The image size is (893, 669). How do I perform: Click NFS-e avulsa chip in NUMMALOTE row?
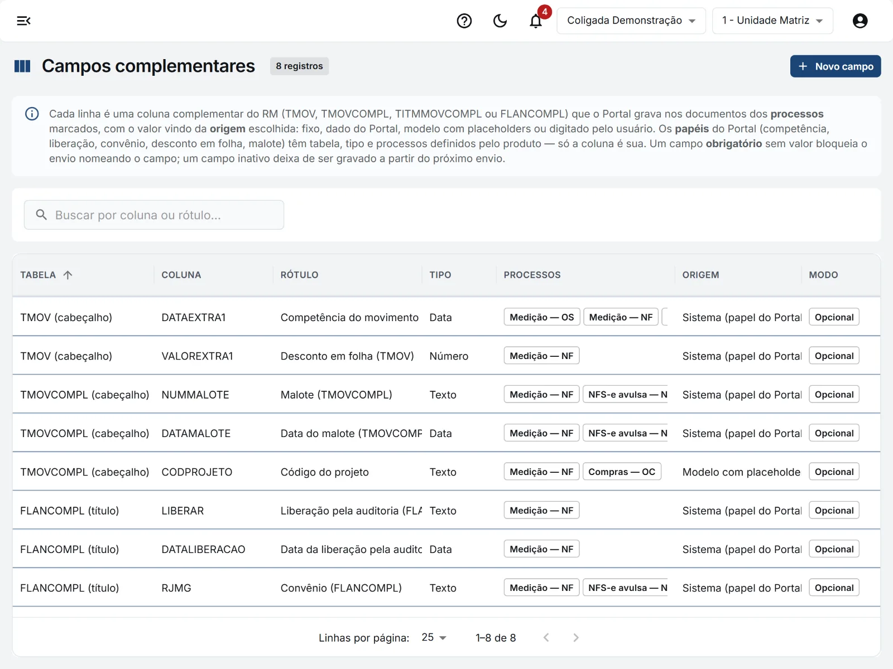click(x=625, y=395)
